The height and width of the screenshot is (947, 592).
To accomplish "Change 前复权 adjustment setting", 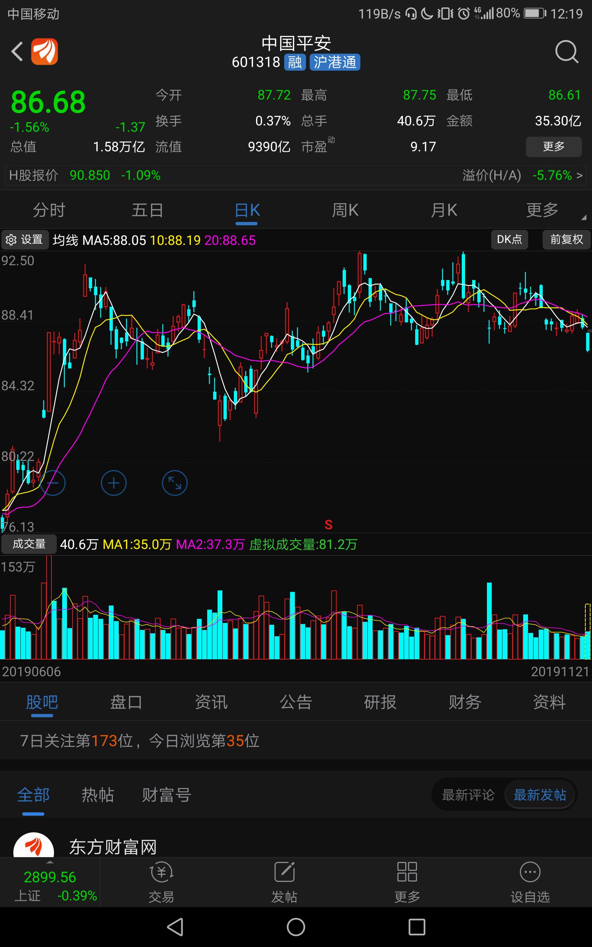I will click(x=566, y=239).
